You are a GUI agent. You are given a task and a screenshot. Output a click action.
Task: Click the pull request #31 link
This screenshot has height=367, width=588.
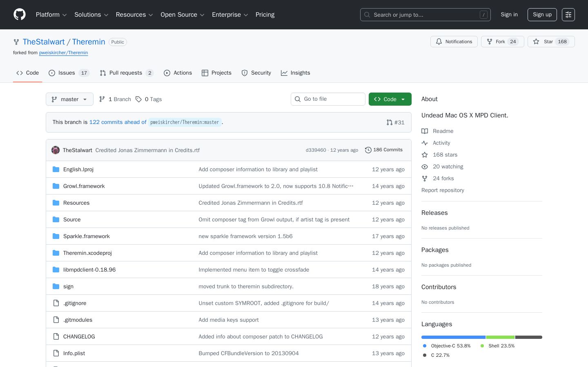pyautogui.click(x=395, y=122)
